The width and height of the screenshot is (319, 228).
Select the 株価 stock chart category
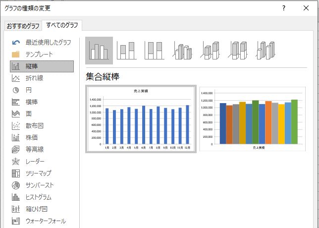click(42, 138)
